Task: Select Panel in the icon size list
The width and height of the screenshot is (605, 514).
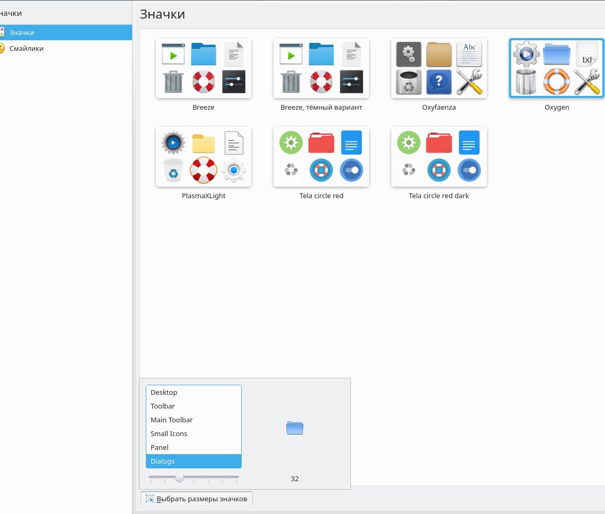Action: pos(194,447)
